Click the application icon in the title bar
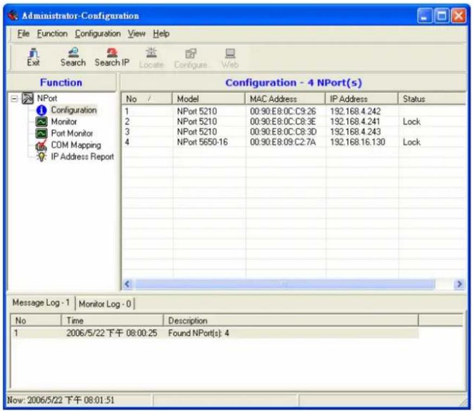473x411 pixels. (x=13, y=15)
